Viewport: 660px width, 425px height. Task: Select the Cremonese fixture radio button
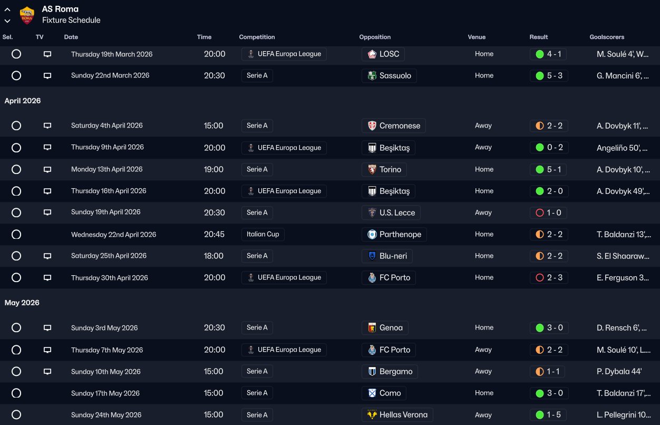tap(16, 125)
